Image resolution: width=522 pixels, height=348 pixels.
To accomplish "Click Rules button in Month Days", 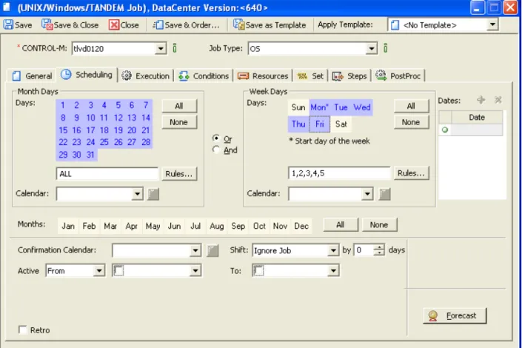I will (x=179, y=173).
